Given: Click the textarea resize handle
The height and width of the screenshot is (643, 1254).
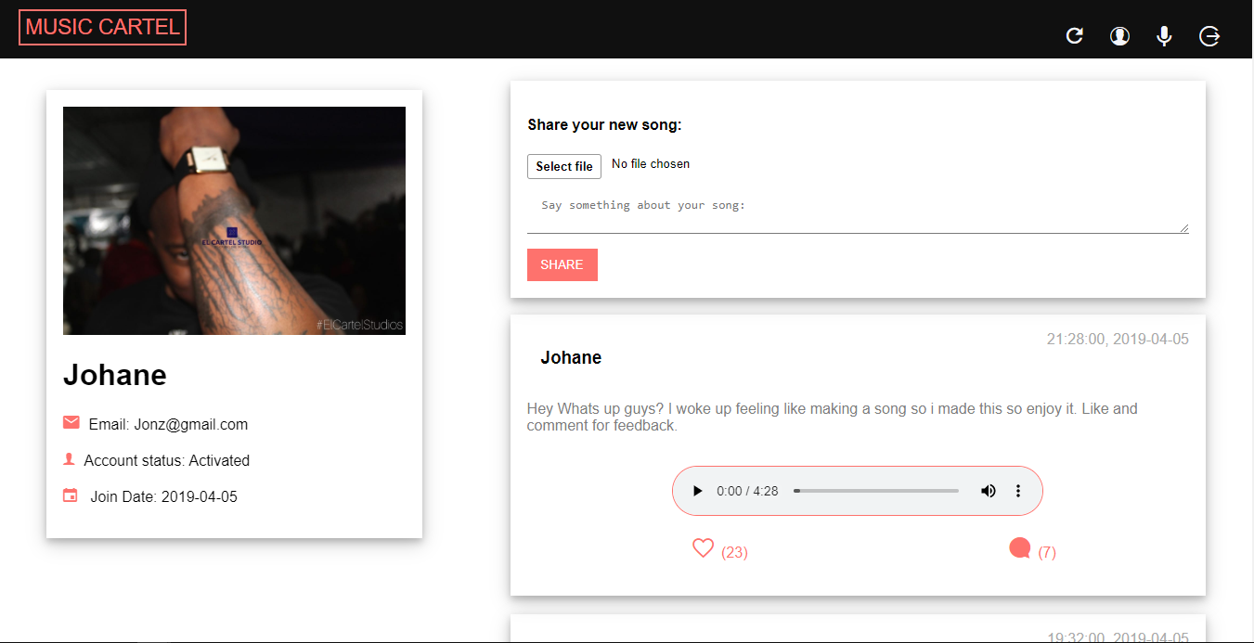Looking at the screenshot, I should pyautogui.click(x=1183, y=228).
